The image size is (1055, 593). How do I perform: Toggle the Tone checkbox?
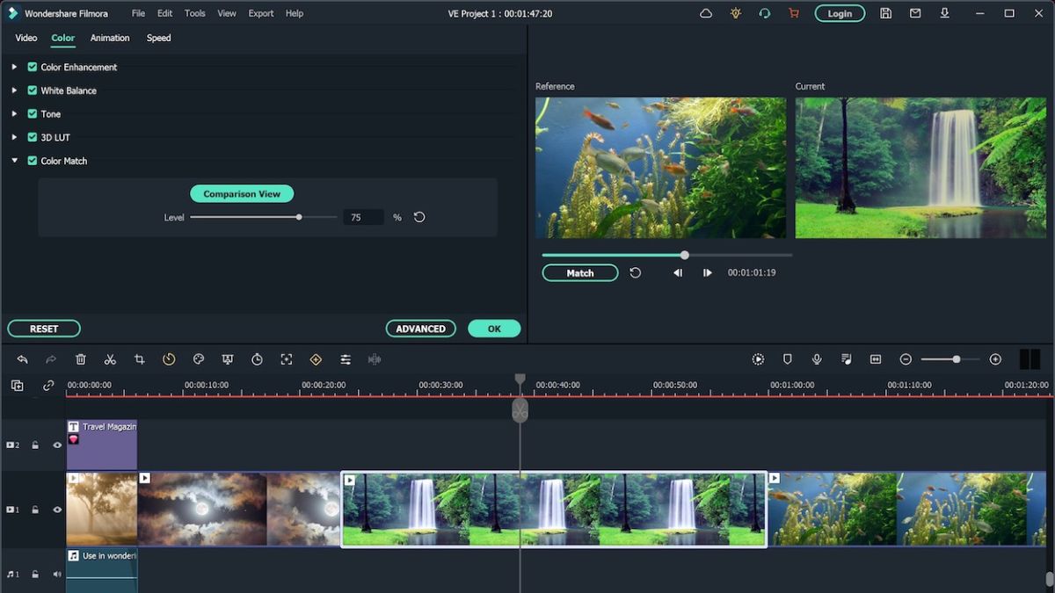pos(33,114)
